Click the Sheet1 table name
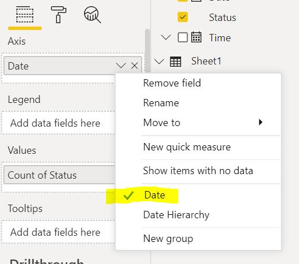Viewport: 299px width, 264px height. [206, 61]
